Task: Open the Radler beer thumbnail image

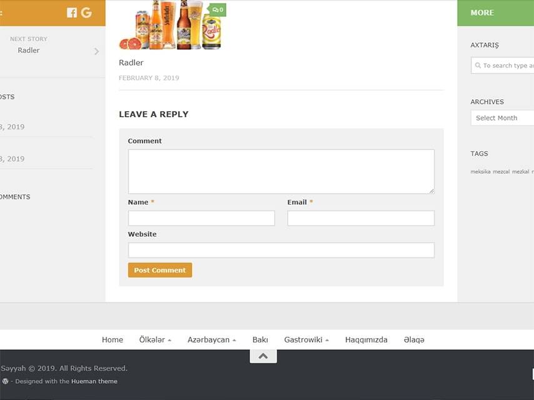Action: [x=171, y=25]
